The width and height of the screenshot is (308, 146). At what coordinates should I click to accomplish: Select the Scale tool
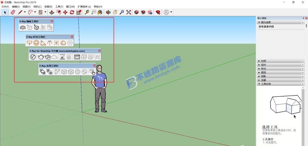[79, 12]
